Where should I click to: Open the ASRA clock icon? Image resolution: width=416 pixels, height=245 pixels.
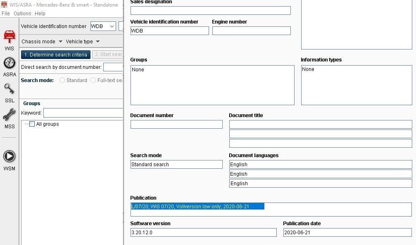pos(9,63)
